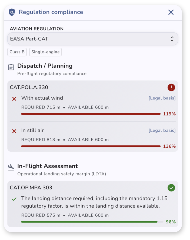Open Legal basis link for still air
This screenshot has height=240, width=190.
click(162, 130)
